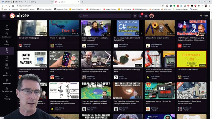Open Photodiode compared to photoresistor thumbnail
Viewport: 212px width, 119px height.
coord(64,91)
